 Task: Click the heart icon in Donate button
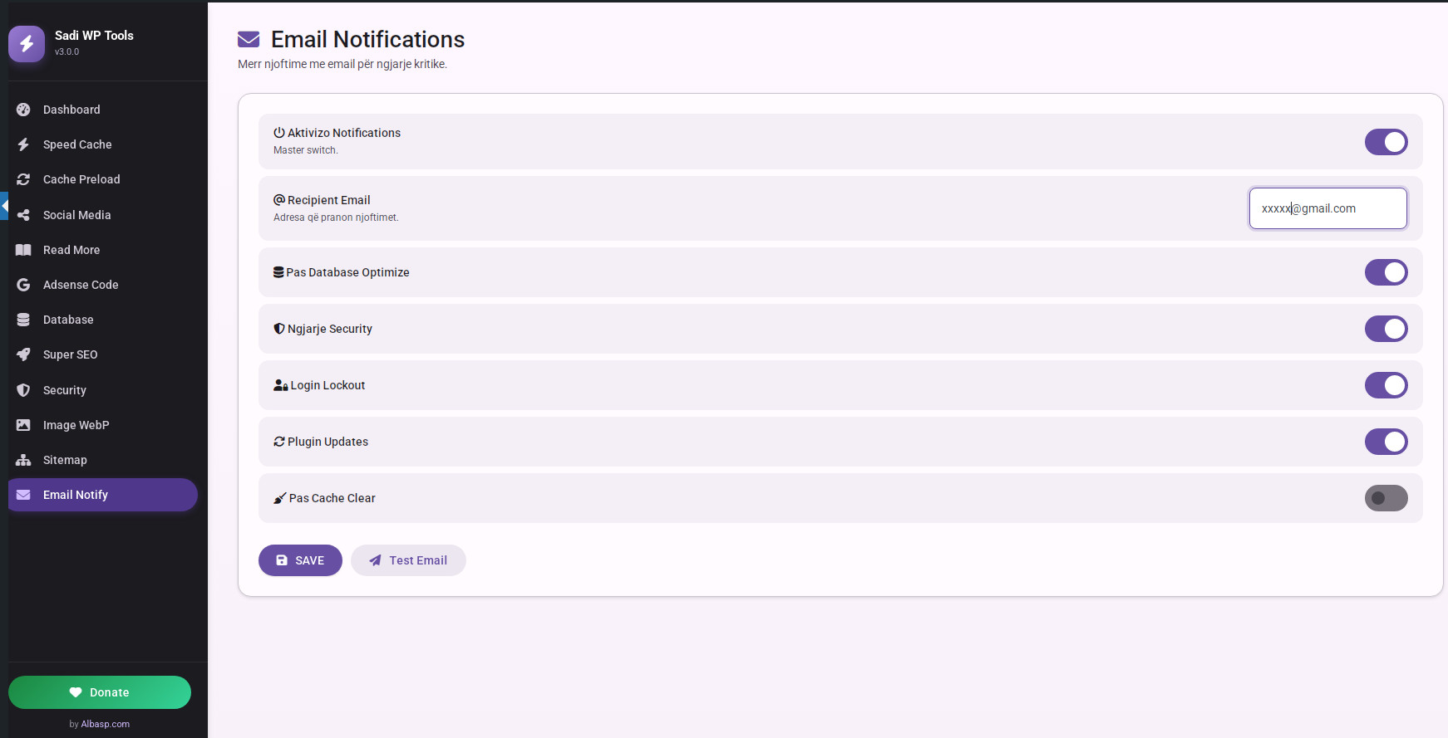pyautogui.click(x=76, y=692)
